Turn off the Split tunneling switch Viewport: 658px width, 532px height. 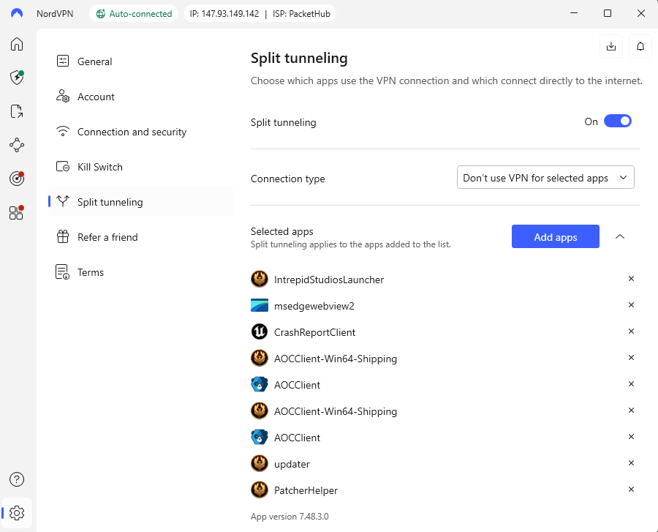[x=617, y=121]
